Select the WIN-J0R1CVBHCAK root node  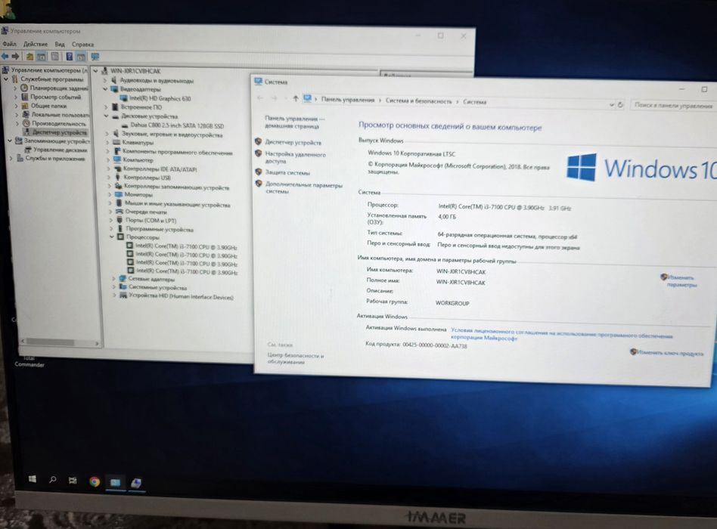pyautogui.click(x=135, y=71)
